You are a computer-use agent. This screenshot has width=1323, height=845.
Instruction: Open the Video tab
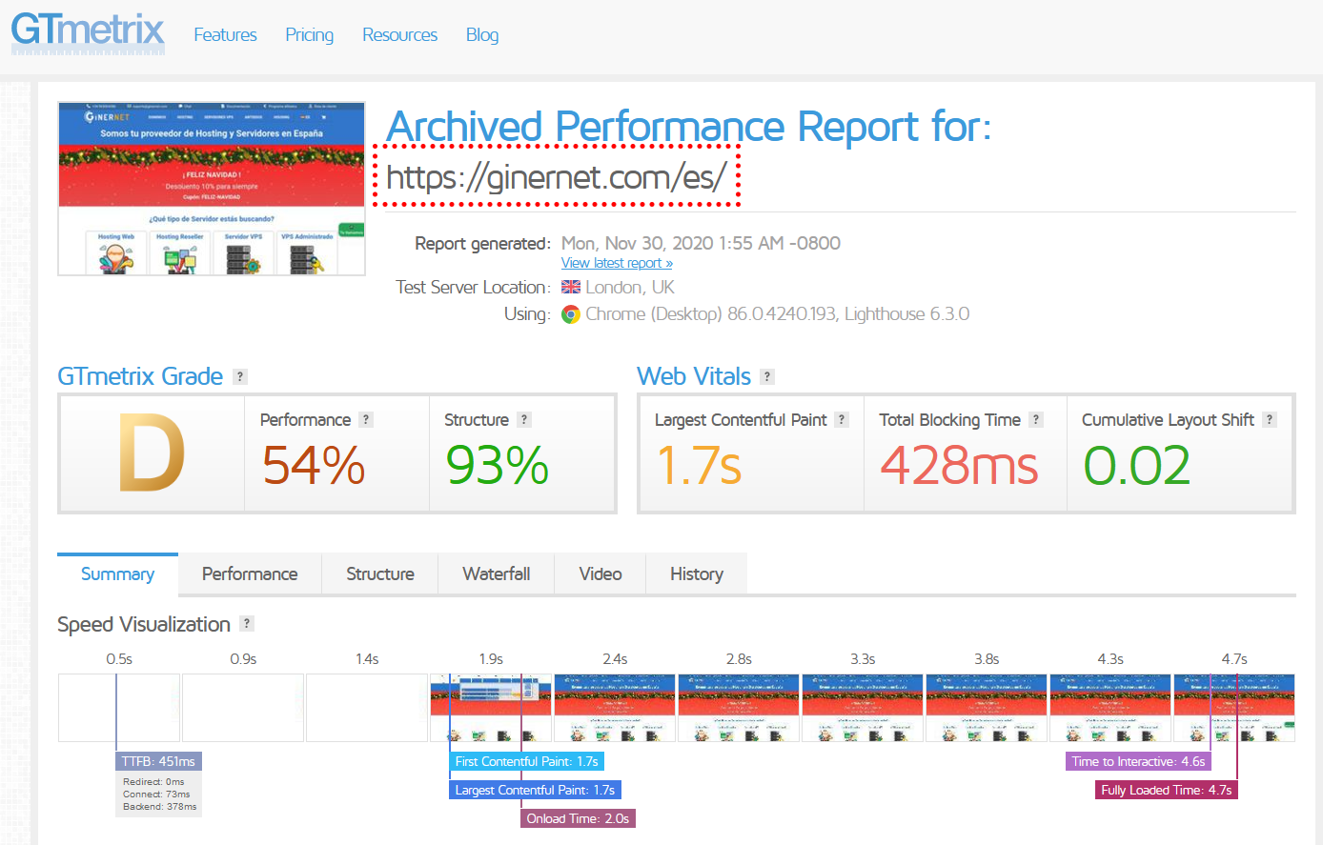pos(600,573)
